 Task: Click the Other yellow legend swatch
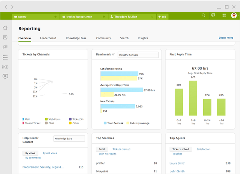(70, 123)
